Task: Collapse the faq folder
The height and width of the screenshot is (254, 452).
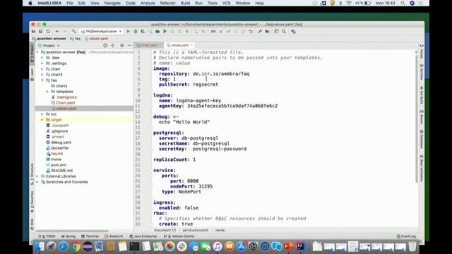Action: [x=42, y=80]
